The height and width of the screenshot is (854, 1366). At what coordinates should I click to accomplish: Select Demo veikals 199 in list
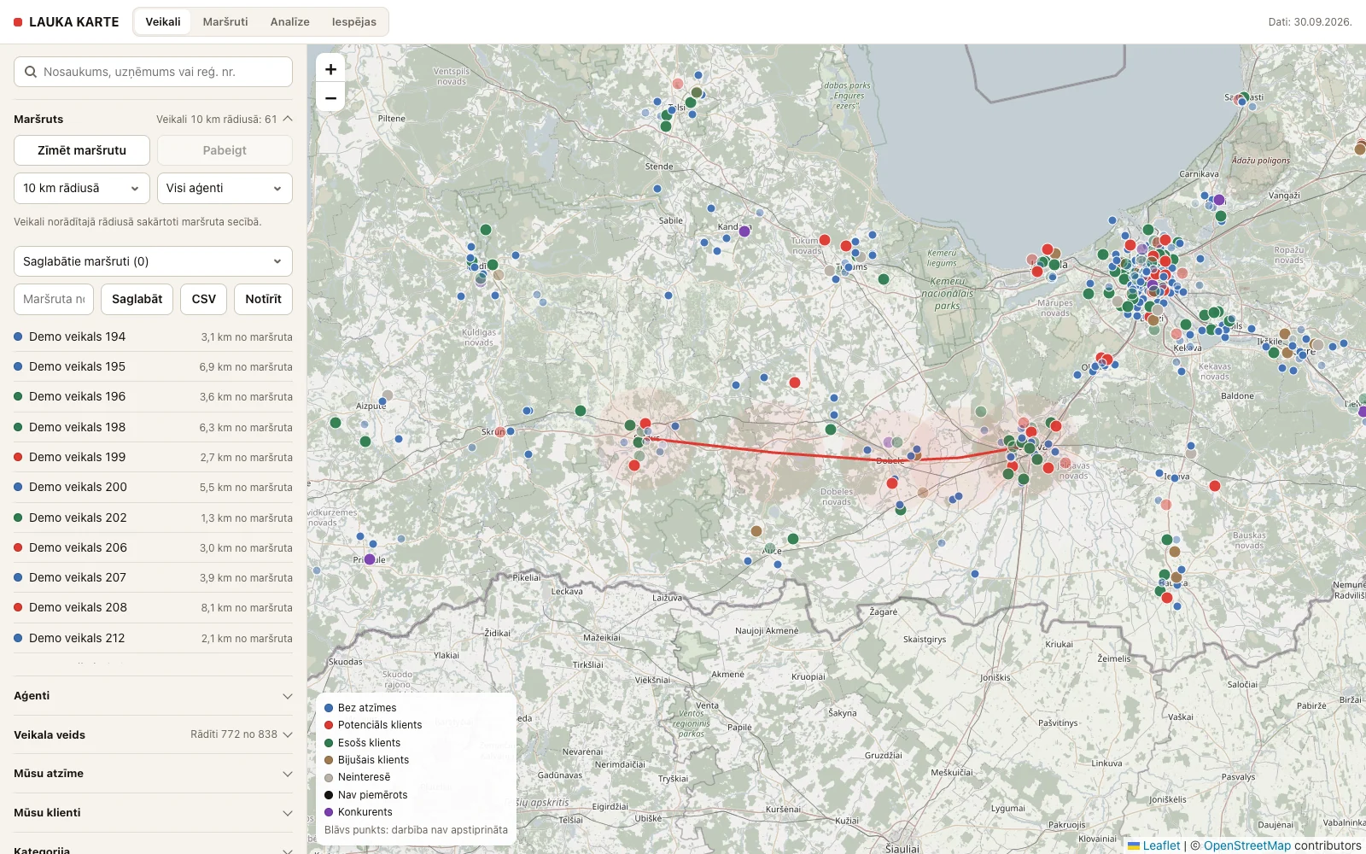[153, 457]
